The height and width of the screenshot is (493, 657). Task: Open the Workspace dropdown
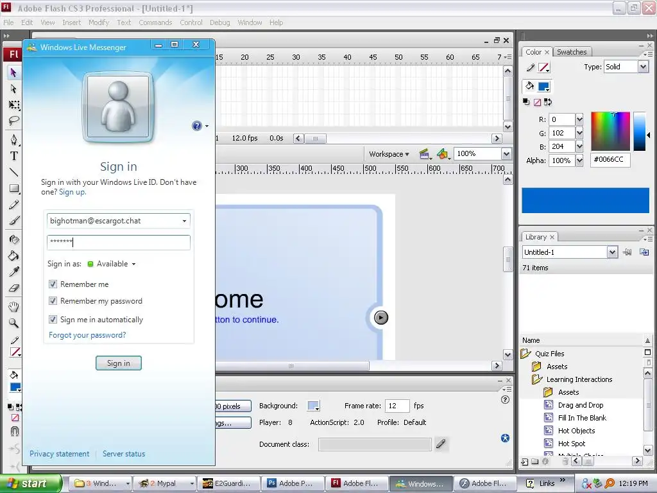tap(389, 154)
